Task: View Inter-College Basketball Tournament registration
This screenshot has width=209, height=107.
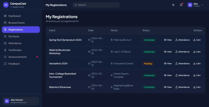Action: point(168,75)
